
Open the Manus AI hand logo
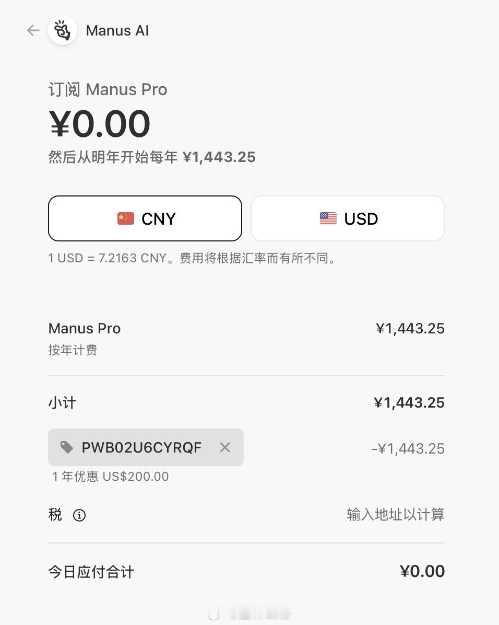63,30
